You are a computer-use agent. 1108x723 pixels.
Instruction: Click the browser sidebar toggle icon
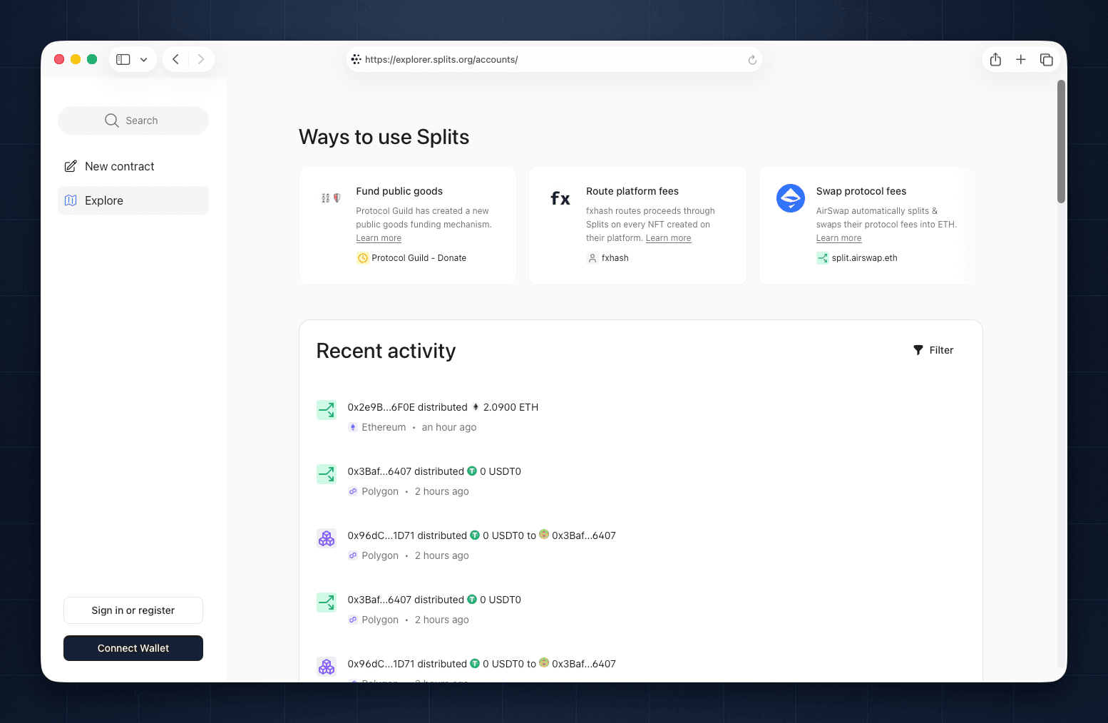(x=123, y=59)
